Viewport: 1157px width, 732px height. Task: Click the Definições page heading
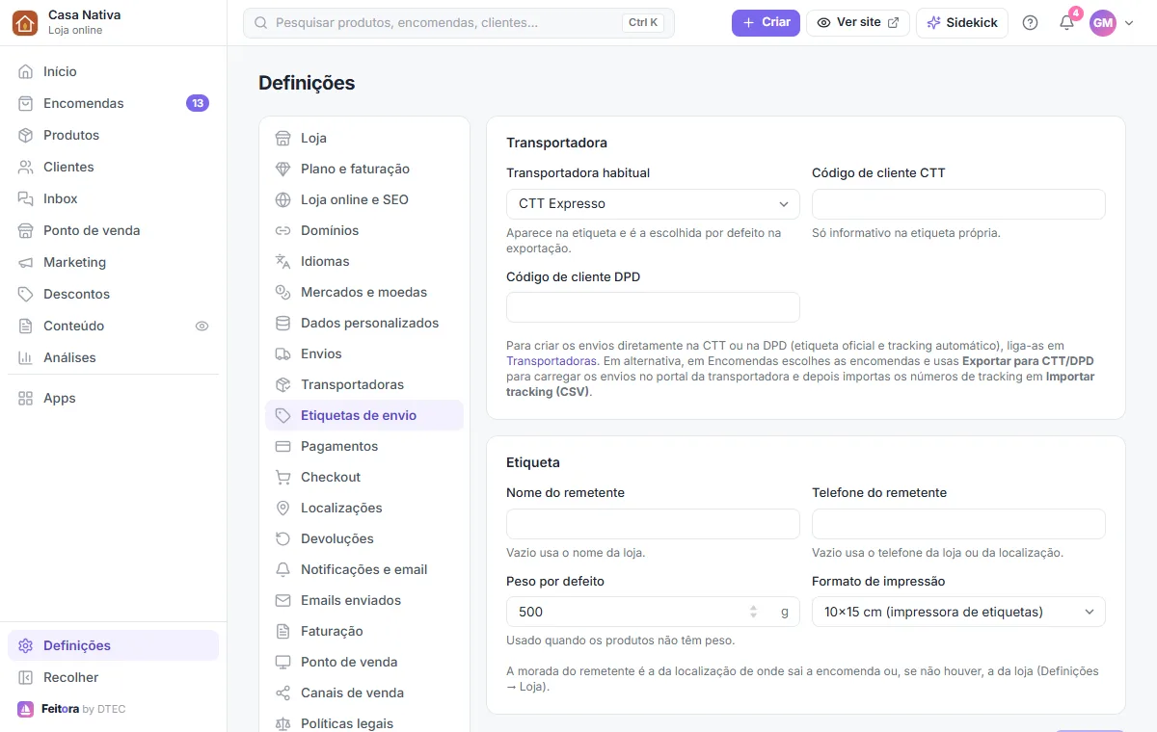tap(307, 83)
